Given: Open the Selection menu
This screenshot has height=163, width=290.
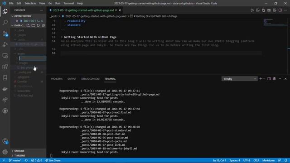Looking at the screenshot, I should tap(30, 3).
